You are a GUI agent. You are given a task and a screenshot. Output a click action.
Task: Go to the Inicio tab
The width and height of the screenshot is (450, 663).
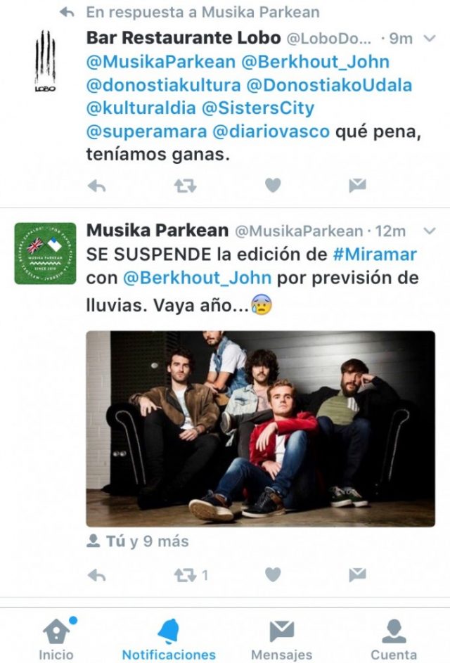56,639
